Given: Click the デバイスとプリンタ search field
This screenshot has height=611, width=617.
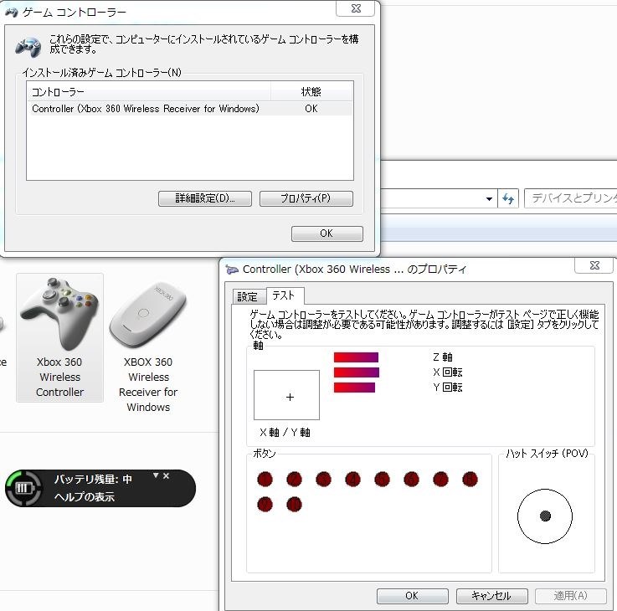Looking at the screenshot, I should tap(571, 198).
